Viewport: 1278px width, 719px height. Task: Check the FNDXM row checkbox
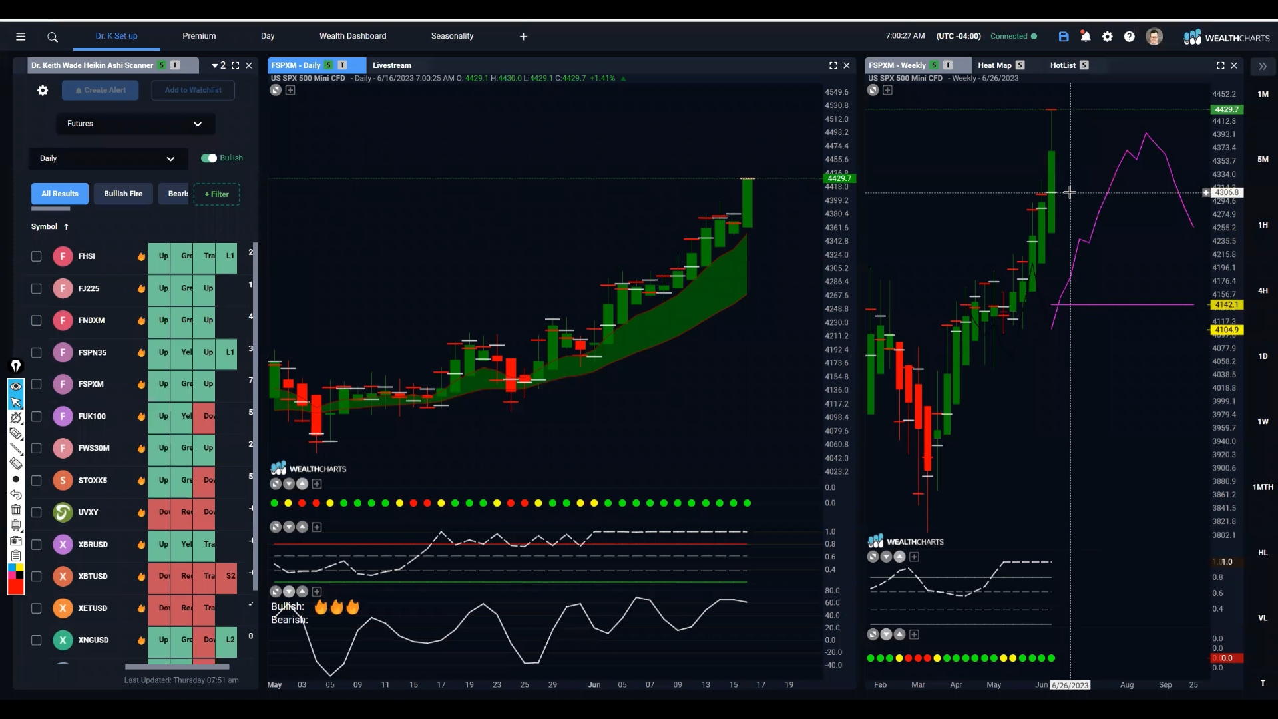point(36,320)
